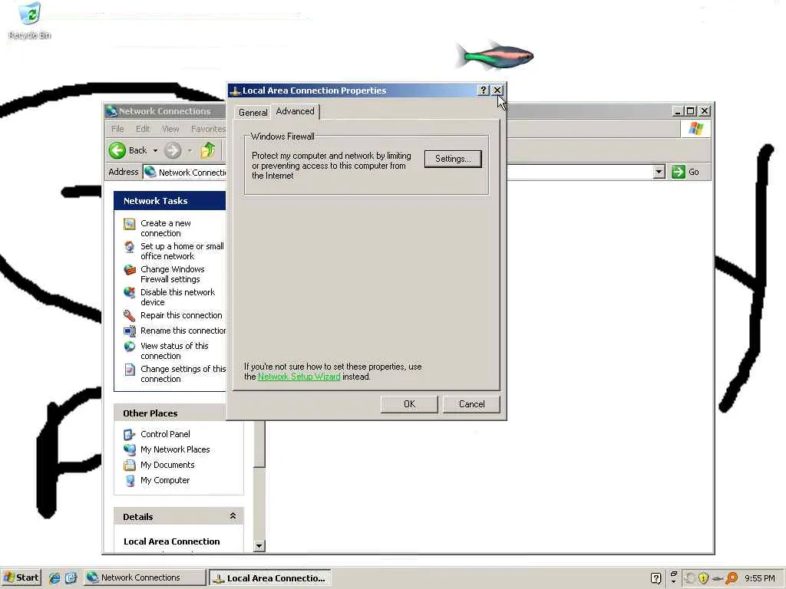The width and height of the screenshot is (786, 589).
Task: Click Local Area Connection text in Details
Action: [171, 541]
